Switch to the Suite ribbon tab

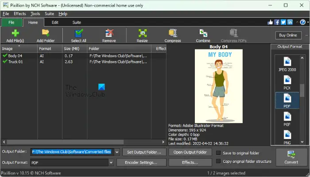[77, 23]
